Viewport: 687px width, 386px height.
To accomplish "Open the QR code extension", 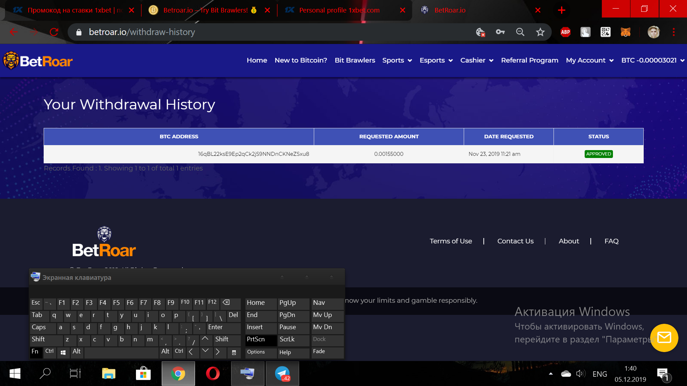I will [x=605, y=32].
